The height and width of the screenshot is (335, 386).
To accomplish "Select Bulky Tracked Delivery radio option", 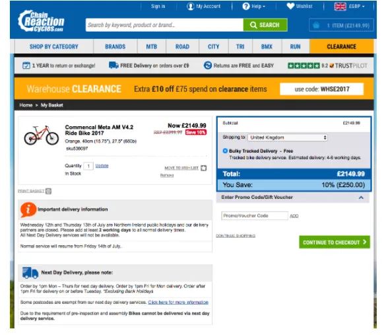I will click(225, 151).
